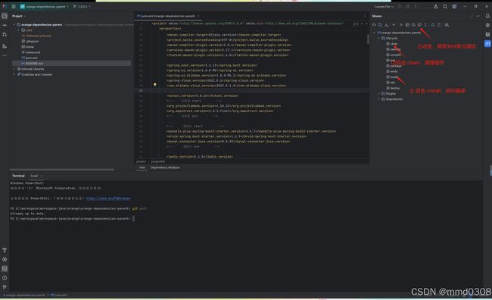Image resolution: width=492 pixels, height=300 pixels.
Task: Open Current File run configuration dropdown
Action: coord(384,6)
